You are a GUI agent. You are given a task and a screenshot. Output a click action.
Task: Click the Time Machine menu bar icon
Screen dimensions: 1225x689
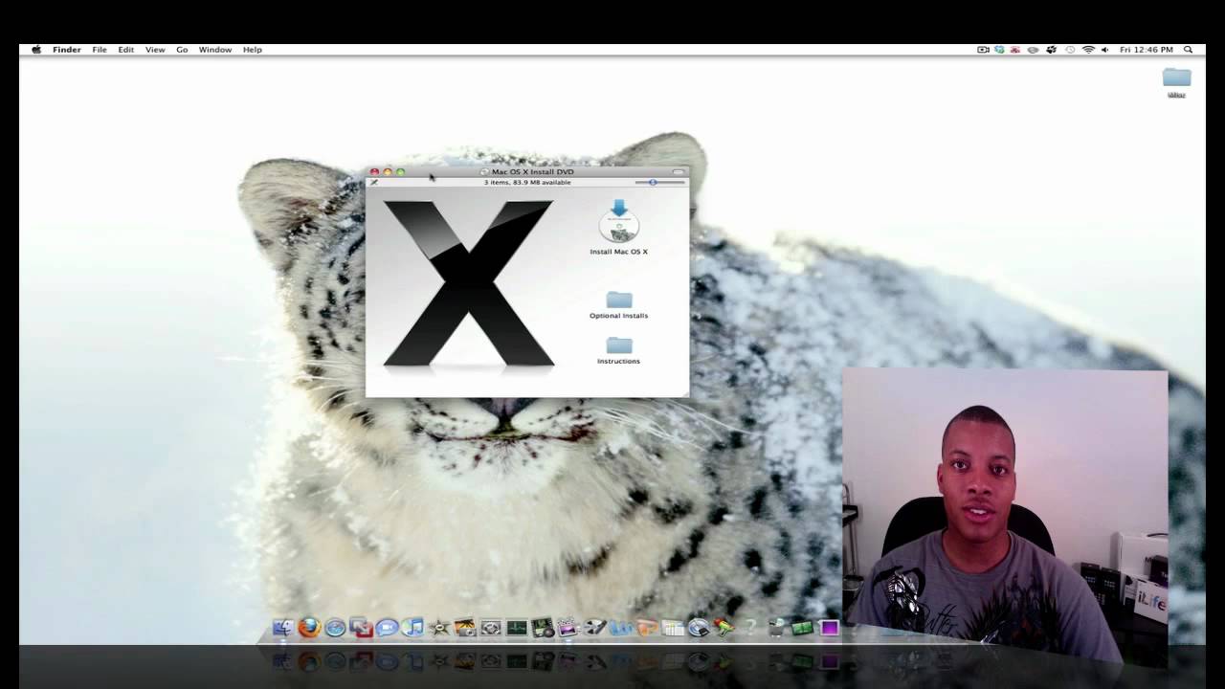(x=1070, y=50)
